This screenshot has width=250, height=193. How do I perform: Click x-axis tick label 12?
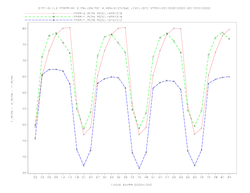click(63, 177)
